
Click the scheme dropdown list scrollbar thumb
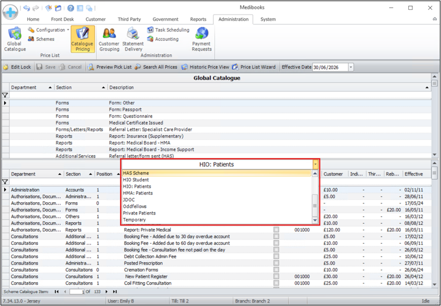tap(315, 206)
